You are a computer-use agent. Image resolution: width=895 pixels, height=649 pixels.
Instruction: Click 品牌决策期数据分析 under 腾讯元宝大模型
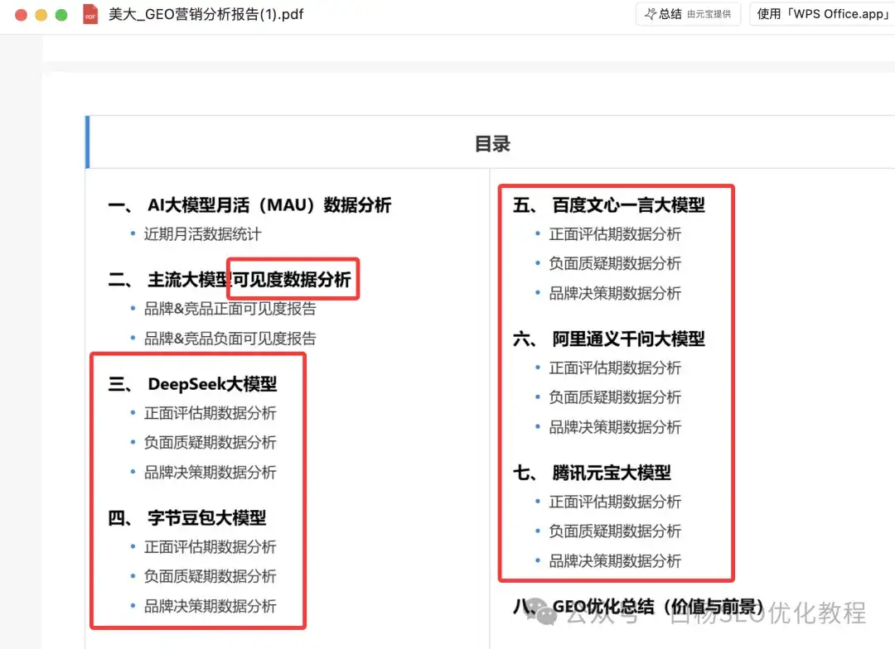click(615, 560)
